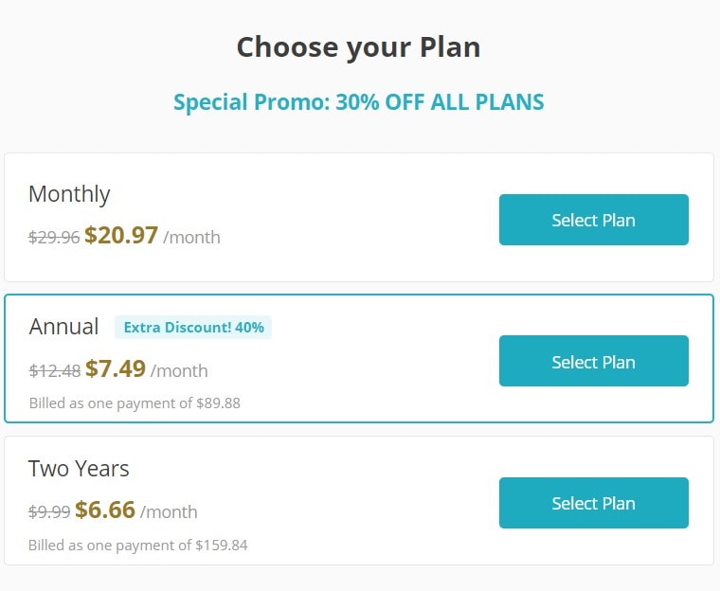This screenshot has height=591, width=720.
Task: Click the billed $89.88 payment note
Action: (135, 403)
